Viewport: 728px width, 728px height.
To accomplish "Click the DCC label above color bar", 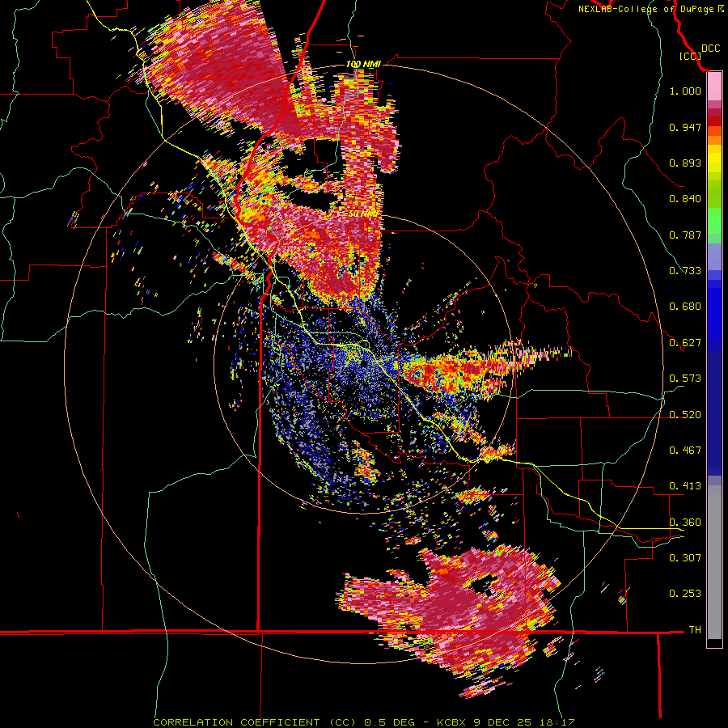I will coord(710,49).
